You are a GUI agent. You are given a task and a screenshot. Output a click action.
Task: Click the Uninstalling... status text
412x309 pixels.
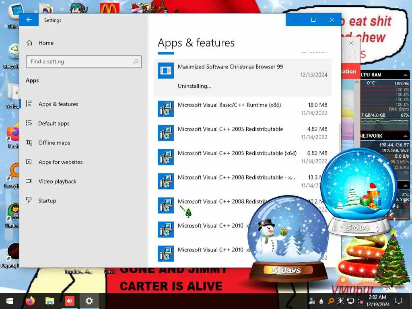(x=194, y=86)
